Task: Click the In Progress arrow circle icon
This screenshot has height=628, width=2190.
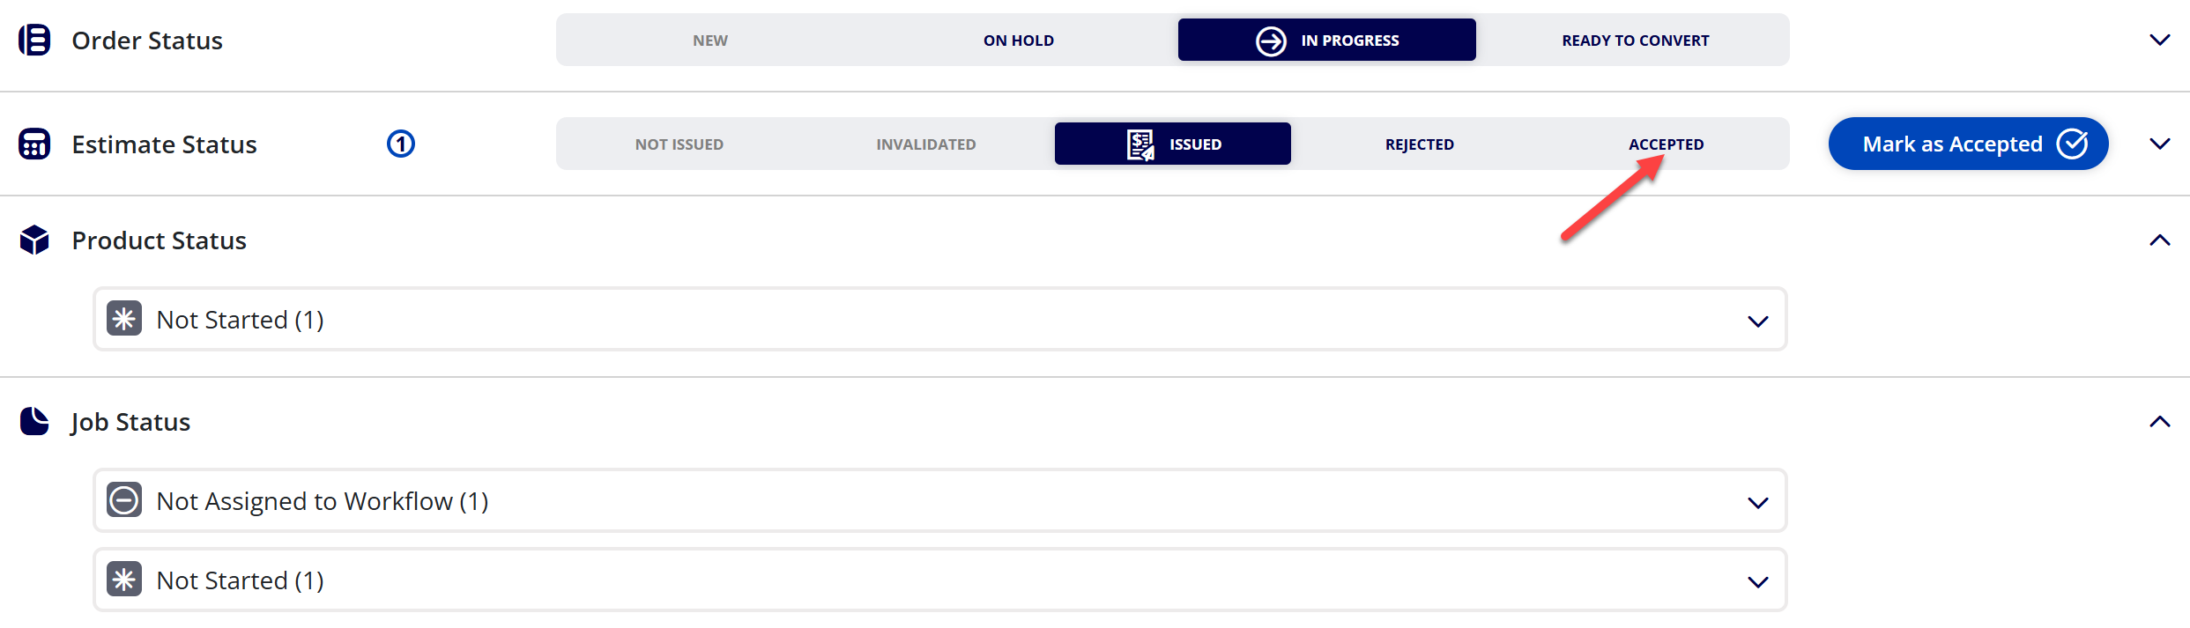Action: (1271, 41)
